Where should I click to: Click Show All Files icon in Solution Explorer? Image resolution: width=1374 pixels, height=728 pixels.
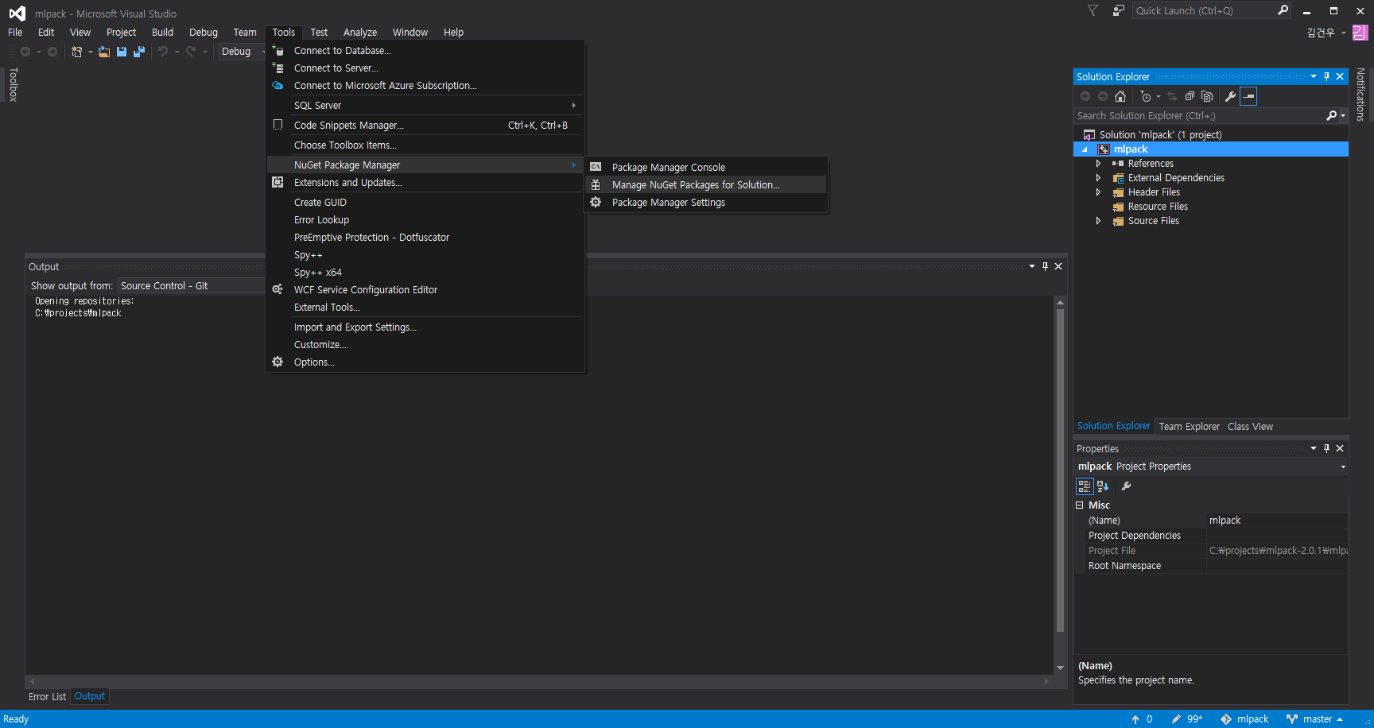(x=1207, y=96)
